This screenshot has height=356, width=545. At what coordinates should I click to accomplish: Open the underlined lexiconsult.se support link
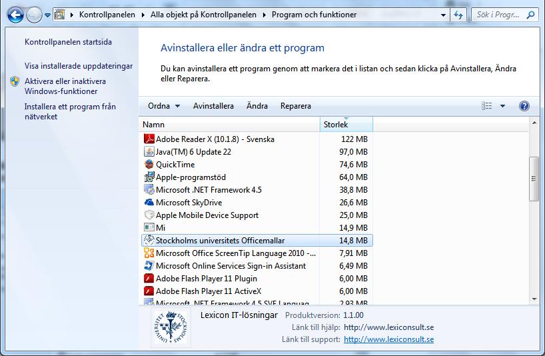coord(388,339)
